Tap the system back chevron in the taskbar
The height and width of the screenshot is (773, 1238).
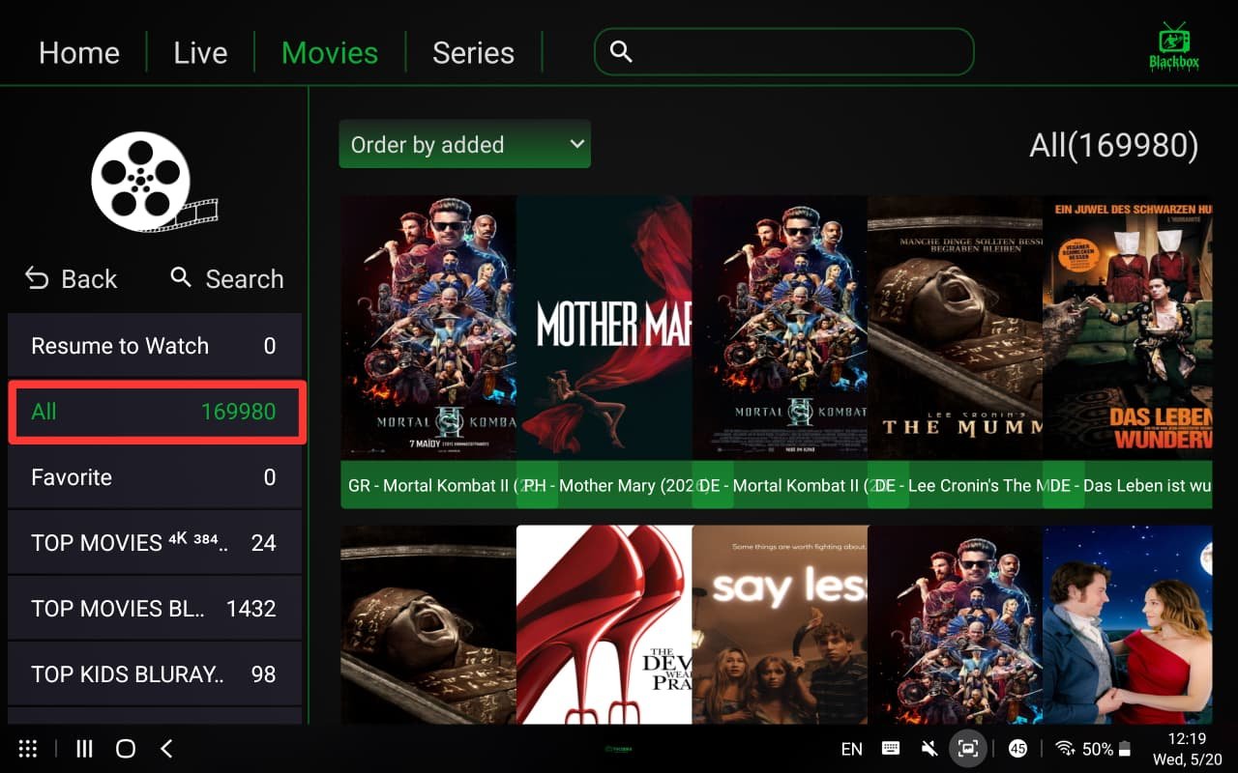pos(166,749)
